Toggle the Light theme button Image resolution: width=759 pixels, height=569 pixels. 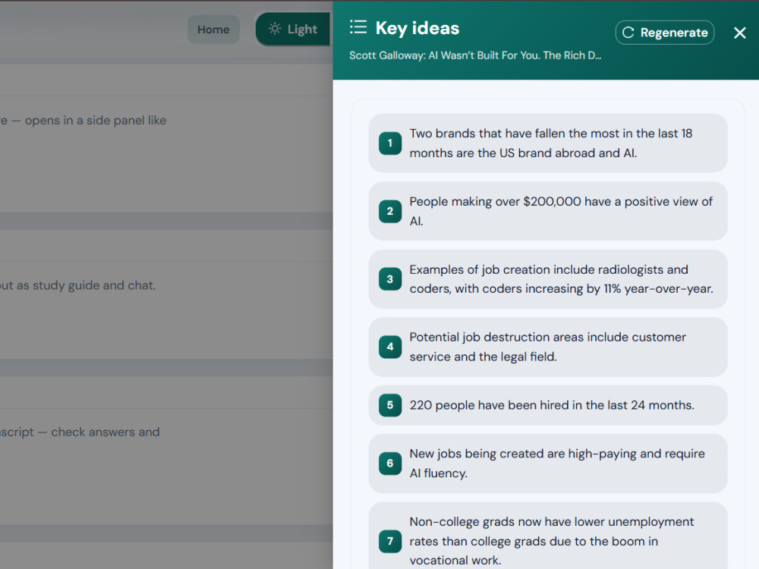[293, 29]
